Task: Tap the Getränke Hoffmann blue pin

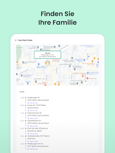Action: pos(88,73)
